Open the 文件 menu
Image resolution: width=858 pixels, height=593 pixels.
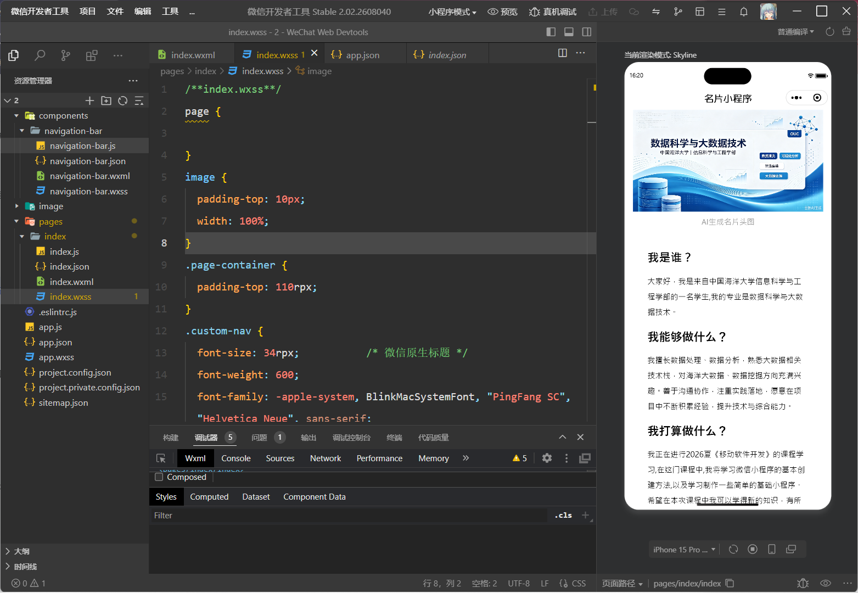[115, 12]
